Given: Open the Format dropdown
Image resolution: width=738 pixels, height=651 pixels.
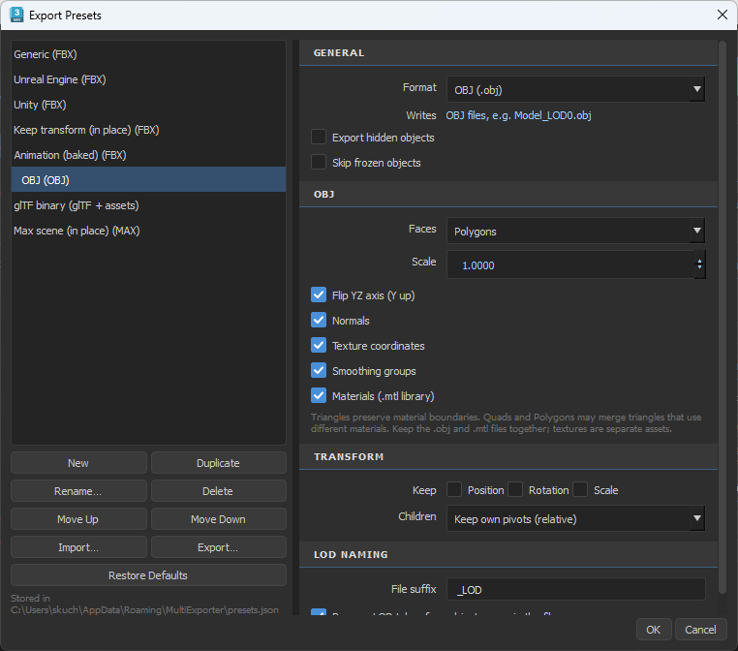Looking at the screenshot, I should [575, 89].
